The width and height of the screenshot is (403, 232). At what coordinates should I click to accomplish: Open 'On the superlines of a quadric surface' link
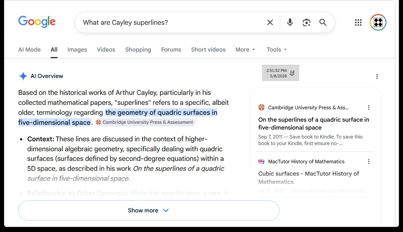(314, 124)
